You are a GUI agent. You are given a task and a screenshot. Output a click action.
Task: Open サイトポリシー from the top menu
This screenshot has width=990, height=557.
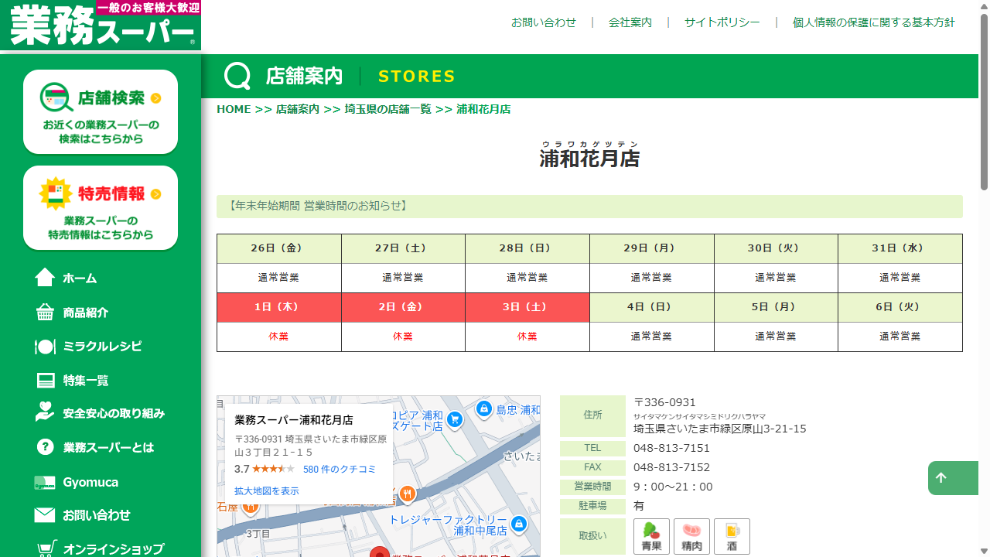click(721, 22)
